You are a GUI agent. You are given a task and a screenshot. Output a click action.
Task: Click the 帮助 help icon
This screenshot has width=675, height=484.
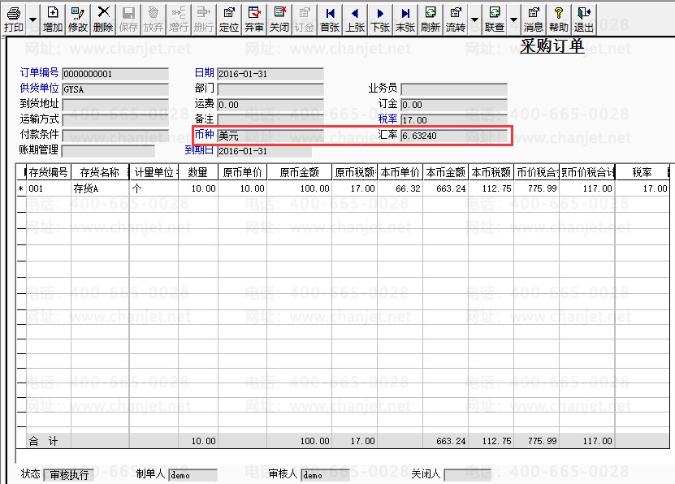click(x=560, y=18)
